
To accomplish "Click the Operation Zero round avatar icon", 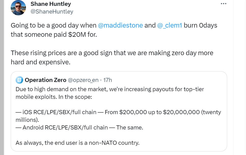I will coord(19,80).
